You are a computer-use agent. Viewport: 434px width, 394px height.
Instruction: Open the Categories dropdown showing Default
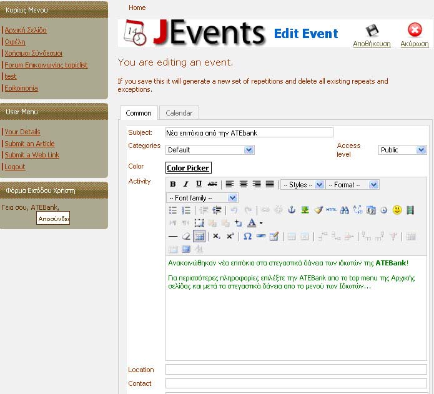pyautogui.click(x=210, y=150)
